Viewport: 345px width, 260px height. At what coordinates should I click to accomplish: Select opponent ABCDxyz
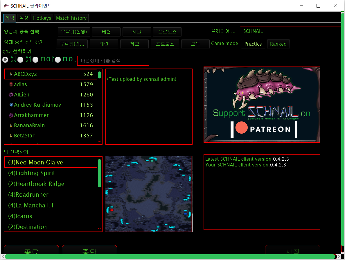pyautogui.click(x=51, y=74)
